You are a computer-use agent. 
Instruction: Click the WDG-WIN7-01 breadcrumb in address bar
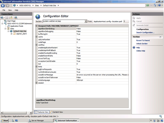coord(25,6)
